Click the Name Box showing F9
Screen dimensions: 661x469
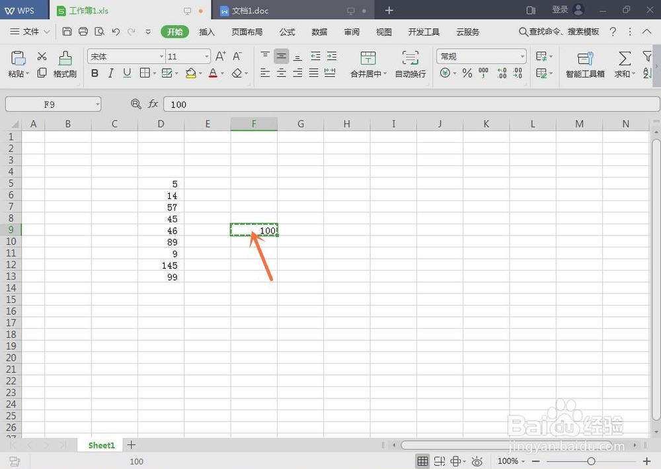[53, 104]
